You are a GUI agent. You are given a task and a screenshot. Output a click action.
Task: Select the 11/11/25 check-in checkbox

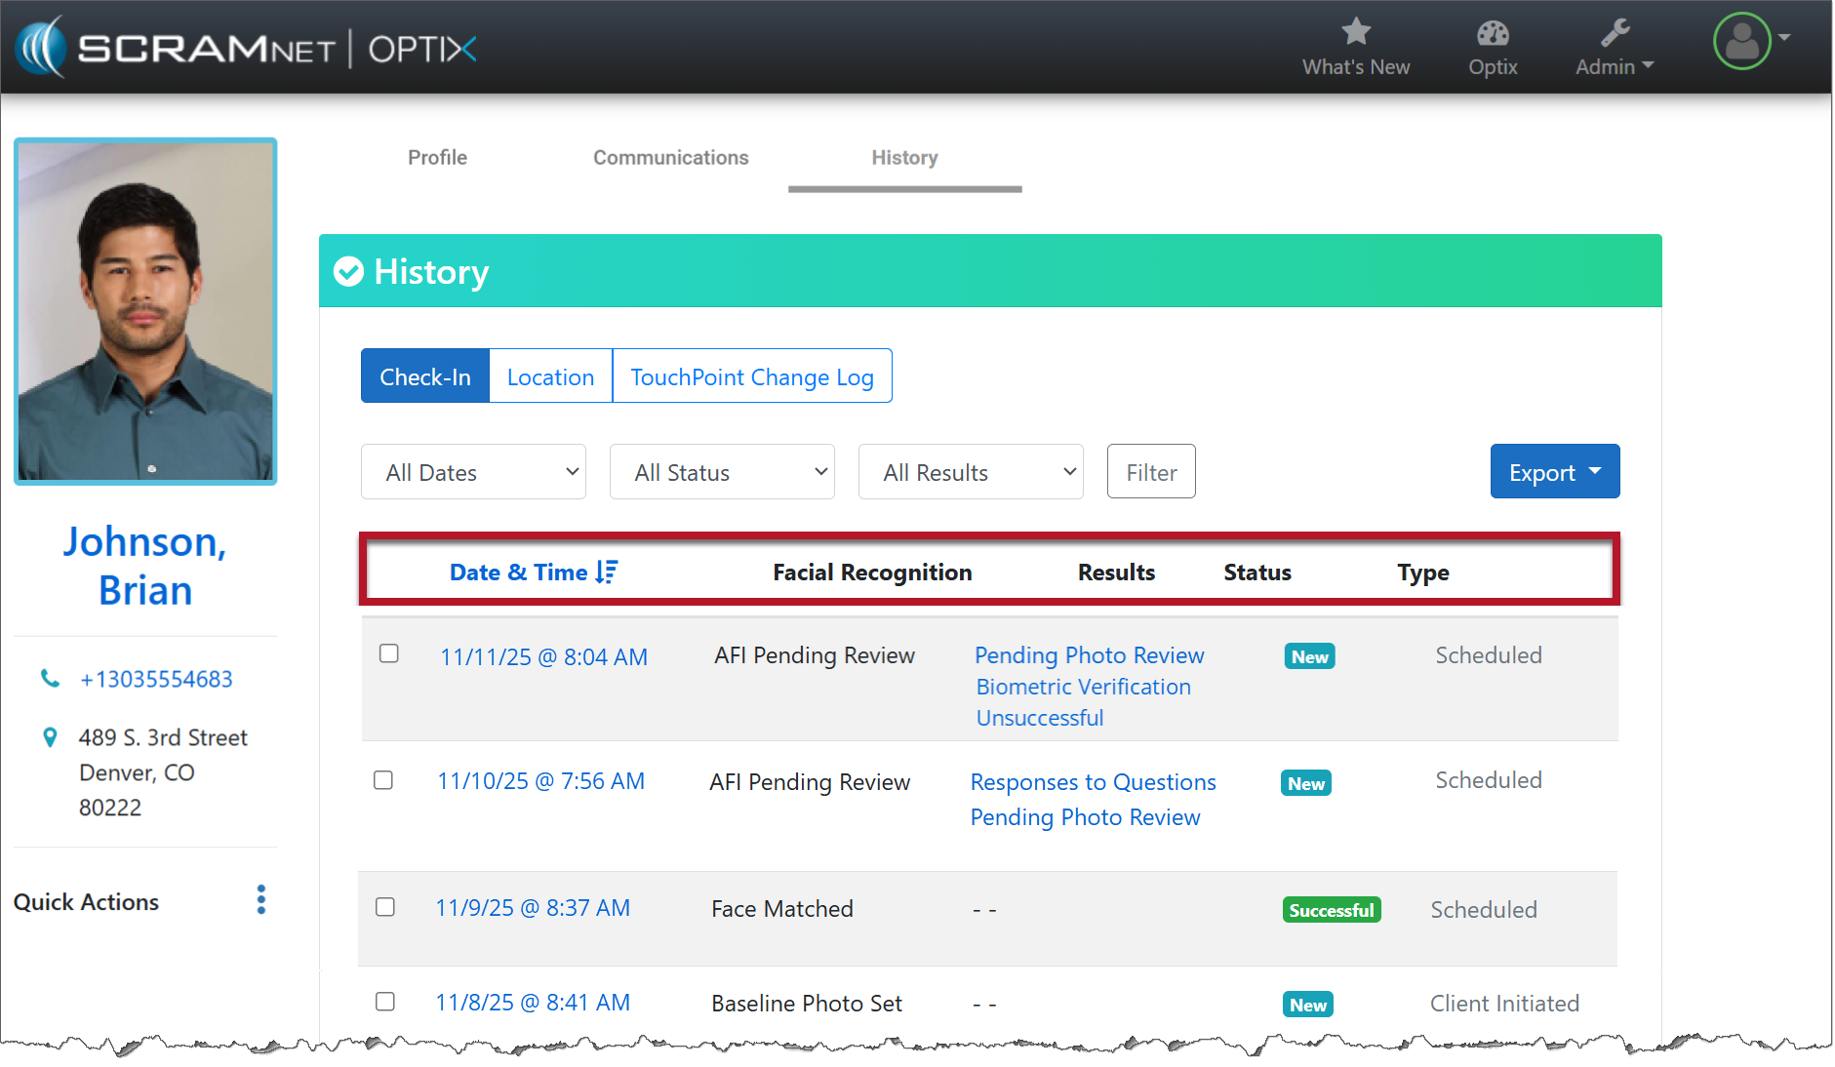388,653
